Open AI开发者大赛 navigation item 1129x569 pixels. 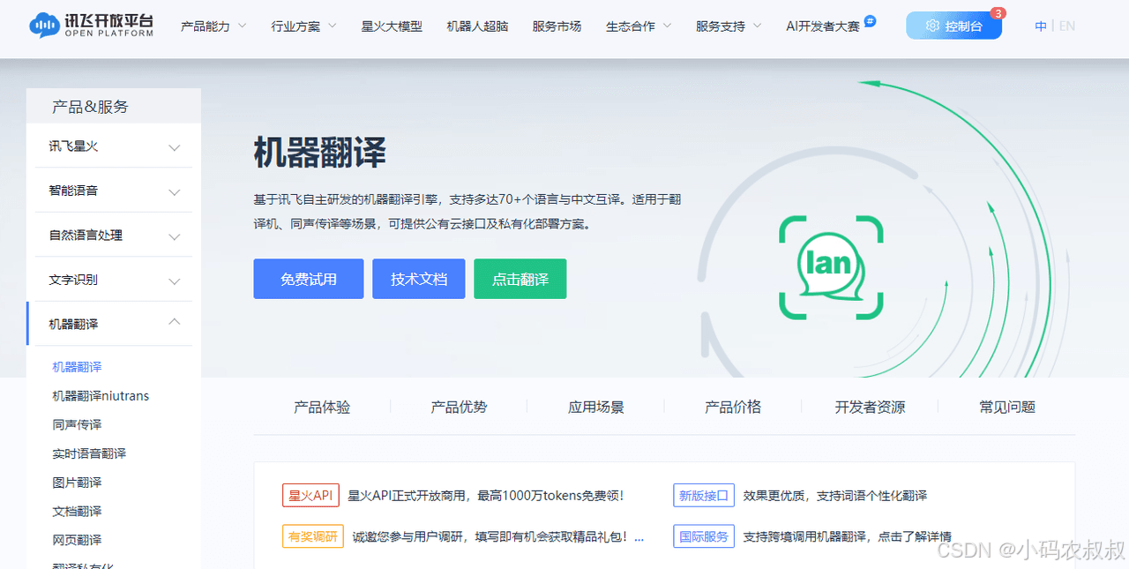[x=823, y=26]
